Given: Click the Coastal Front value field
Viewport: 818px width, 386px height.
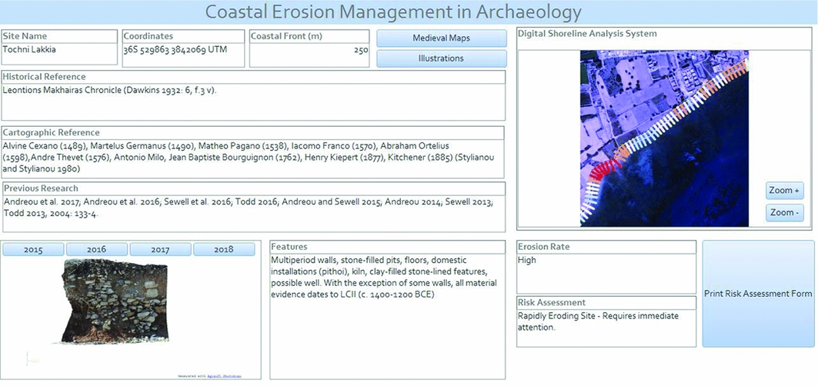Looking at the screenshot, I should 309,55.
